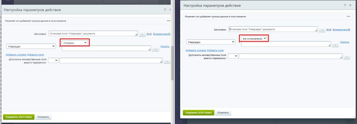Click 'Отменить' in right dialog
Viewport: 357px width, 124px height.
coord(223,113)
